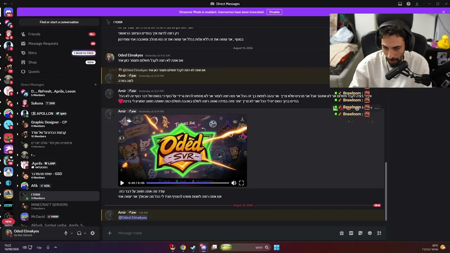Open the APOLLON conversation
This screenshot has height=253, width=450.
point(58,113)
